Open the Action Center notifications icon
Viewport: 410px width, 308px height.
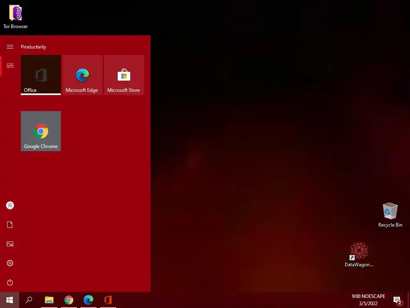(x=398, y=300)
